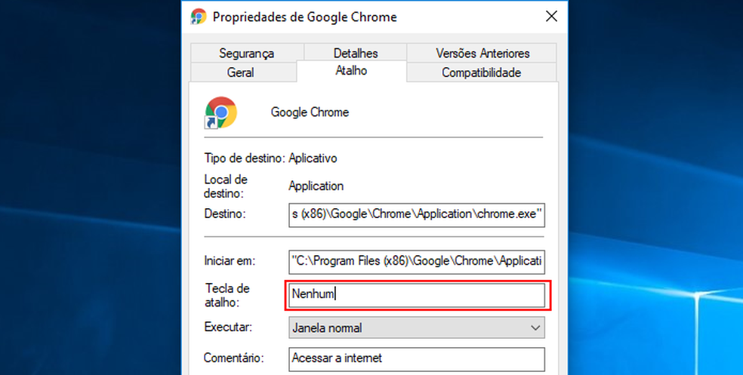Switch to the Segurança tab
Screen dimensions: 743x375
(247, 53)
